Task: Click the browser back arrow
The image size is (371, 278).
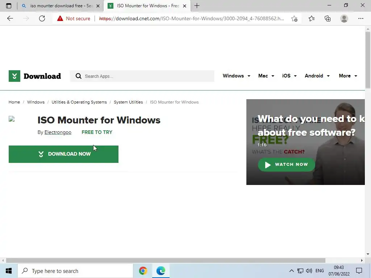Action: (10, 18)
